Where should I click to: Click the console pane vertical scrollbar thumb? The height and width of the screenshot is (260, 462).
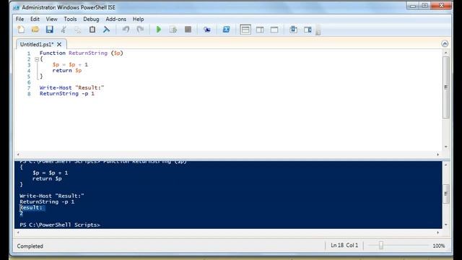click(446, 194)
